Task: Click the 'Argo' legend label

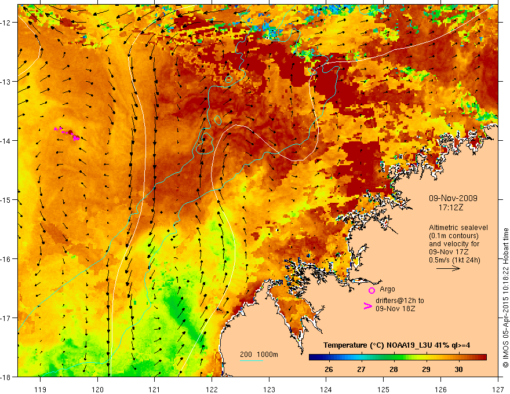Action: (387, 289)
